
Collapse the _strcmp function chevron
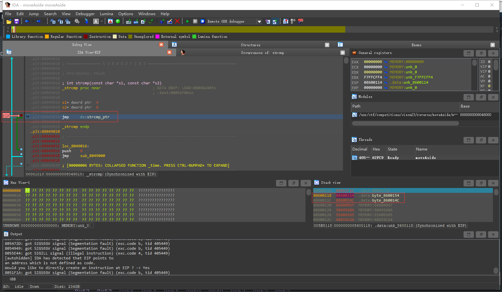pyautogui.click(x=27, y=117)
